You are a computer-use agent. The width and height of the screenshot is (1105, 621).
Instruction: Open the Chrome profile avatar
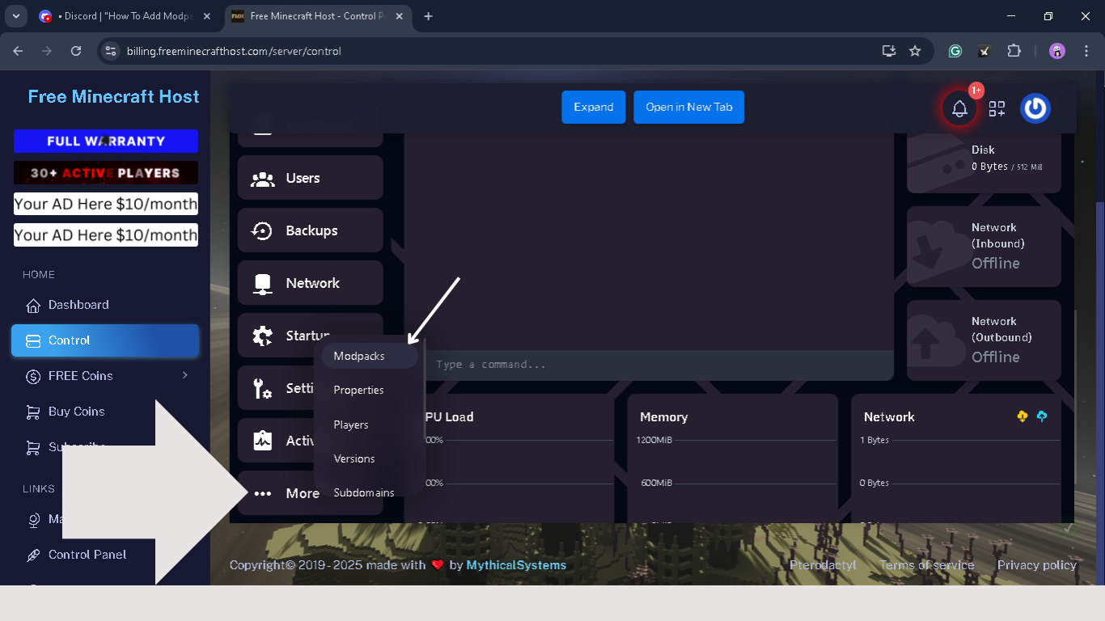click(1057, 51)
